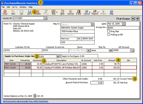Click the Lawn Fertilizer 5 lb. description cell
143x104 pixels.
point(62,64)
